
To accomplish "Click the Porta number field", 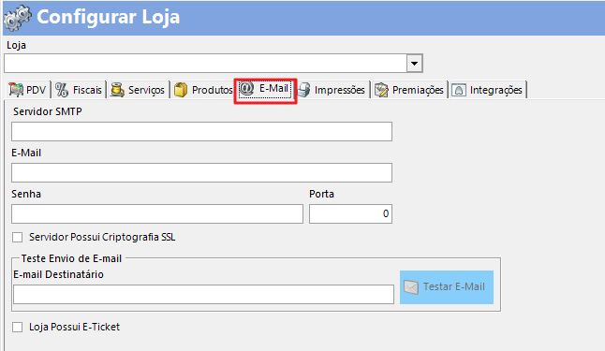I will [x=350, y=213].
